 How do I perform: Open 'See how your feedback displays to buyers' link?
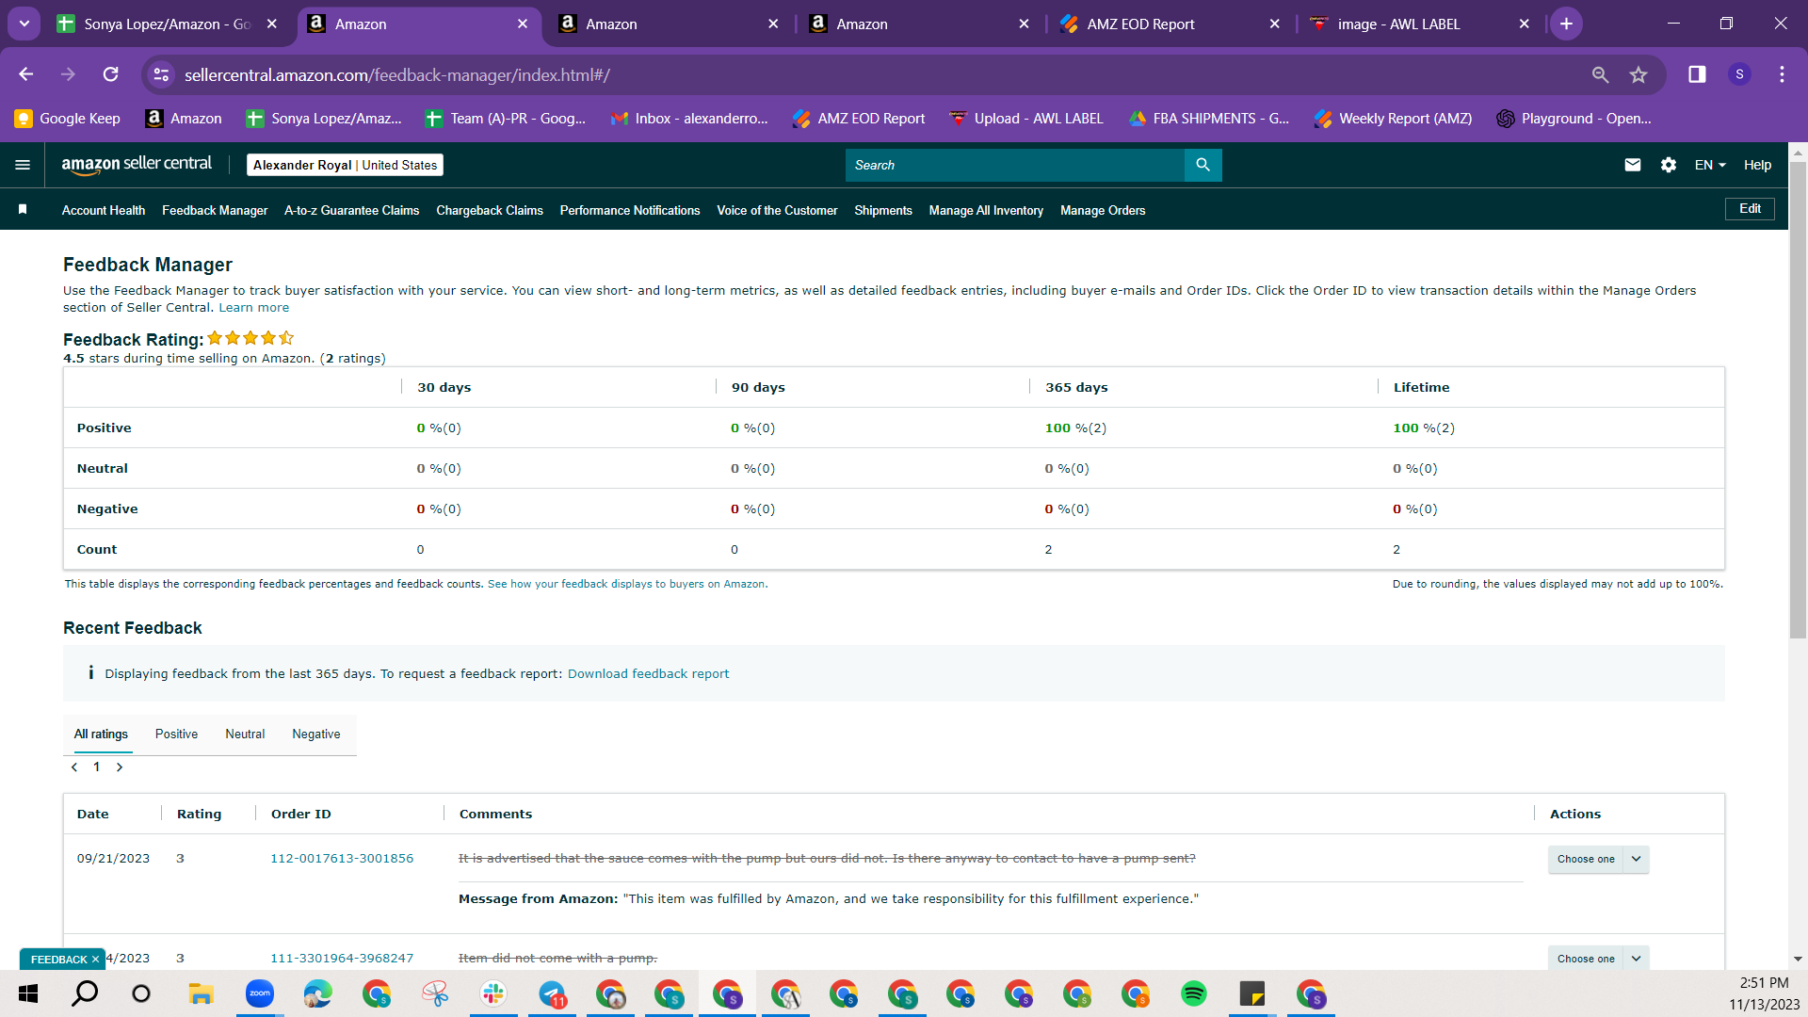point(626,584)
